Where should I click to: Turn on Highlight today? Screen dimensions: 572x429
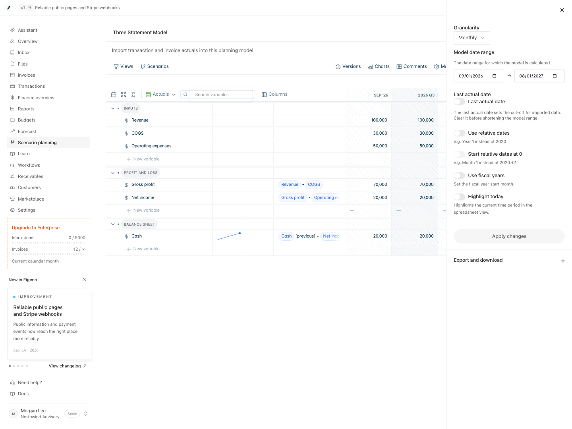click(x=460, y=197)
